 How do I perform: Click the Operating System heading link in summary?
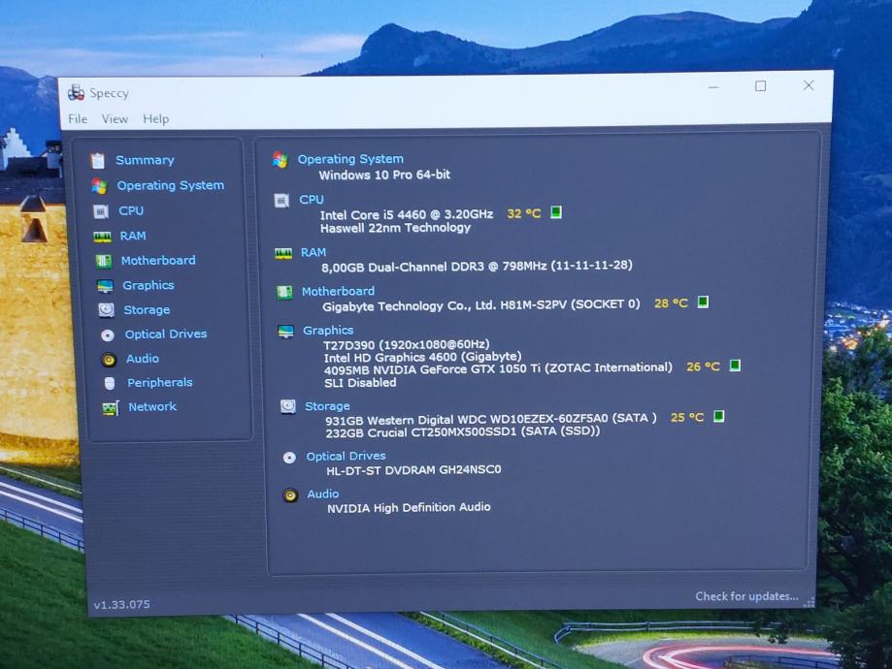350,159
